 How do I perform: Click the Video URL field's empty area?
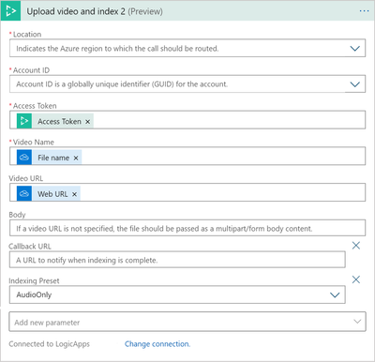tap(222, 192)
